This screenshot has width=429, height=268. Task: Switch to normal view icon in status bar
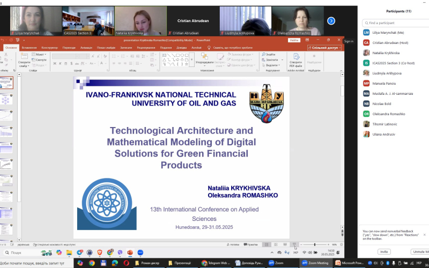tap(267, 244)
